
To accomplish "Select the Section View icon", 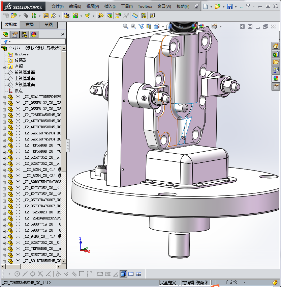I will pos(149,26).
